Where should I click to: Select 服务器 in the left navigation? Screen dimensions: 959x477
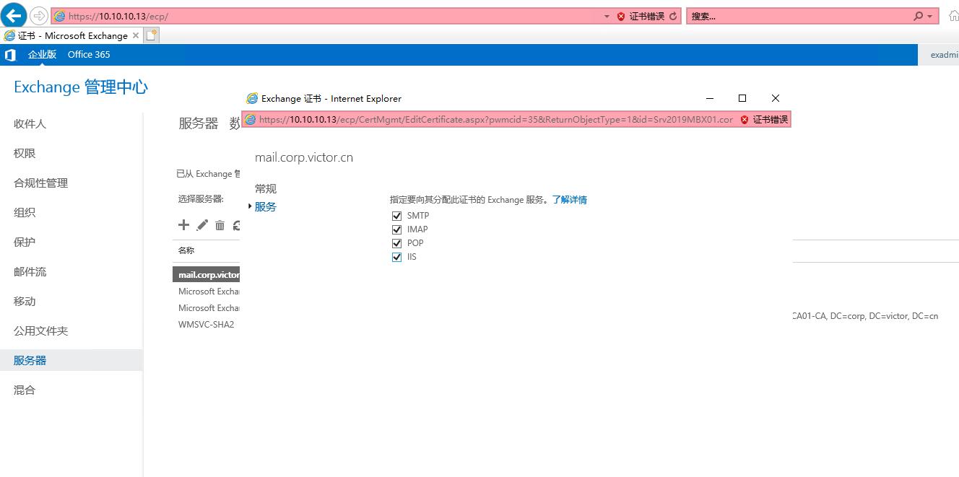tap(30, 359)
